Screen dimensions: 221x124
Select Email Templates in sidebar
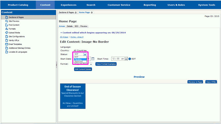point(15,44)
